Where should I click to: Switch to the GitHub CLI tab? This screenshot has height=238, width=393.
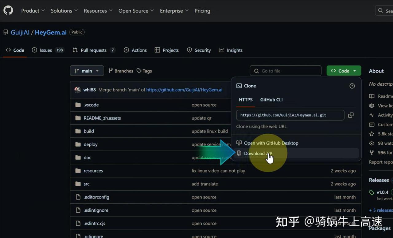(x=271, y=100)
